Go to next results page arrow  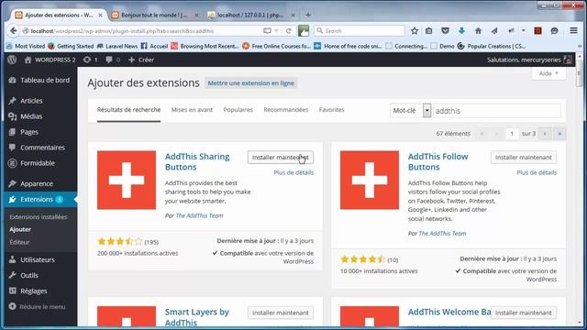pyautogui.click(x=545, y=134)
